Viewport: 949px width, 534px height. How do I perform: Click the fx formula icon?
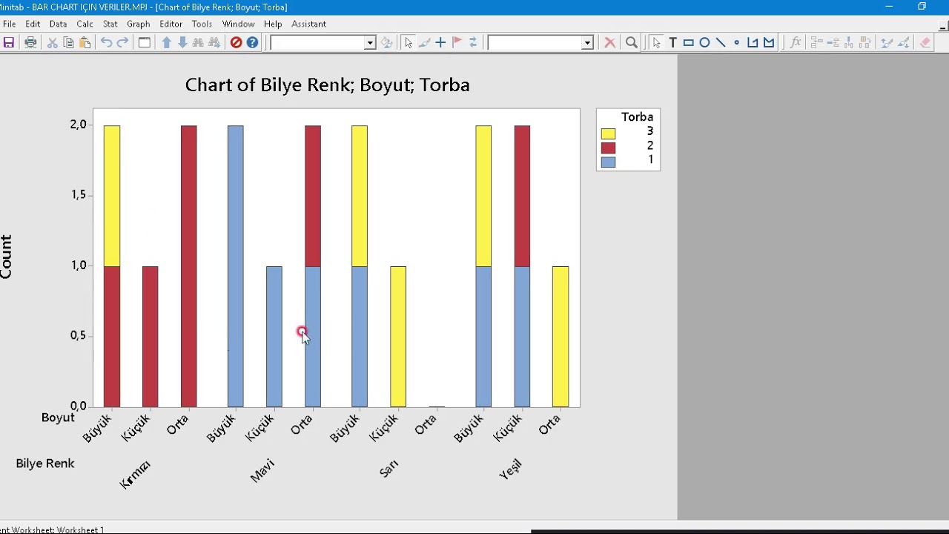[795, 42]
